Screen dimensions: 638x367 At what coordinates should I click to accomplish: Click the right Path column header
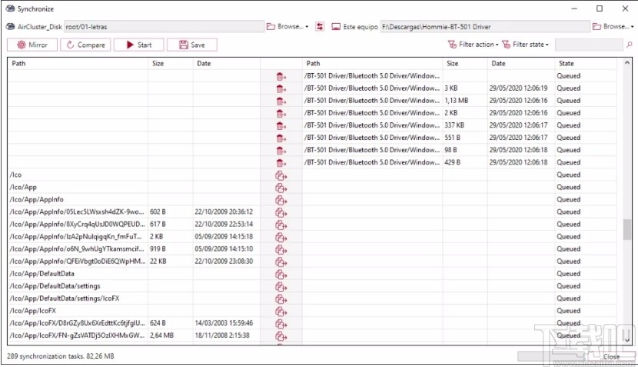(372, 64)
